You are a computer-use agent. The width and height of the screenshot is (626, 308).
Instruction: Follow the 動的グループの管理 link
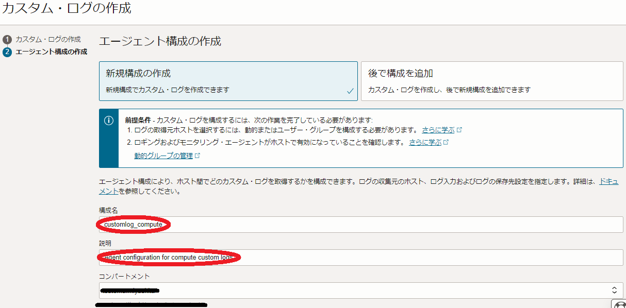pyautogui.click(x=163, y=156)
